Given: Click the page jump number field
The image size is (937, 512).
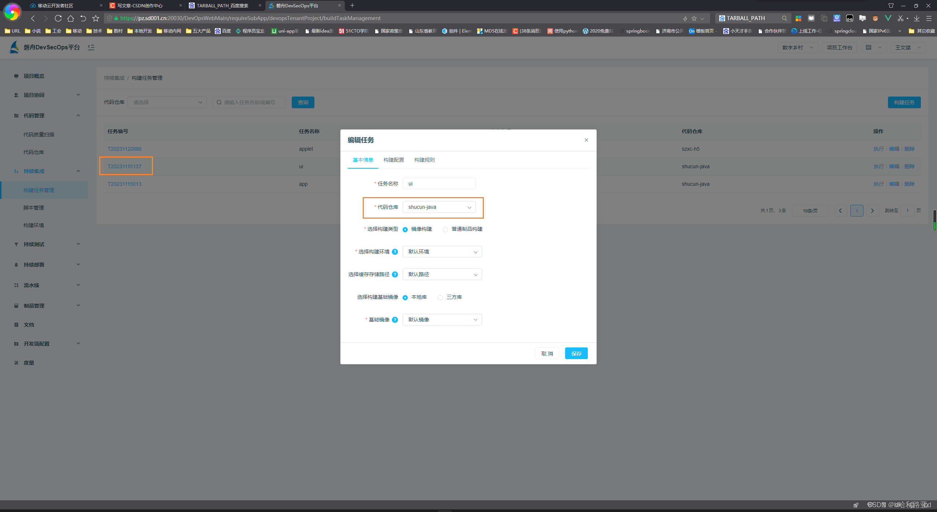Looking at the screenshot, I should click(x=907, y=211).
